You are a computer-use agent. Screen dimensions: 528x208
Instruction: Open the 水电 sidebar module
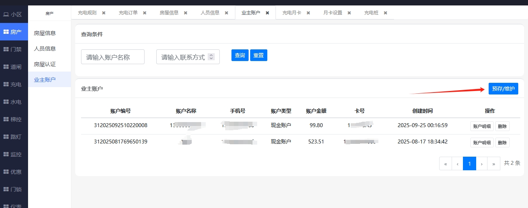[x=12, y=102]
